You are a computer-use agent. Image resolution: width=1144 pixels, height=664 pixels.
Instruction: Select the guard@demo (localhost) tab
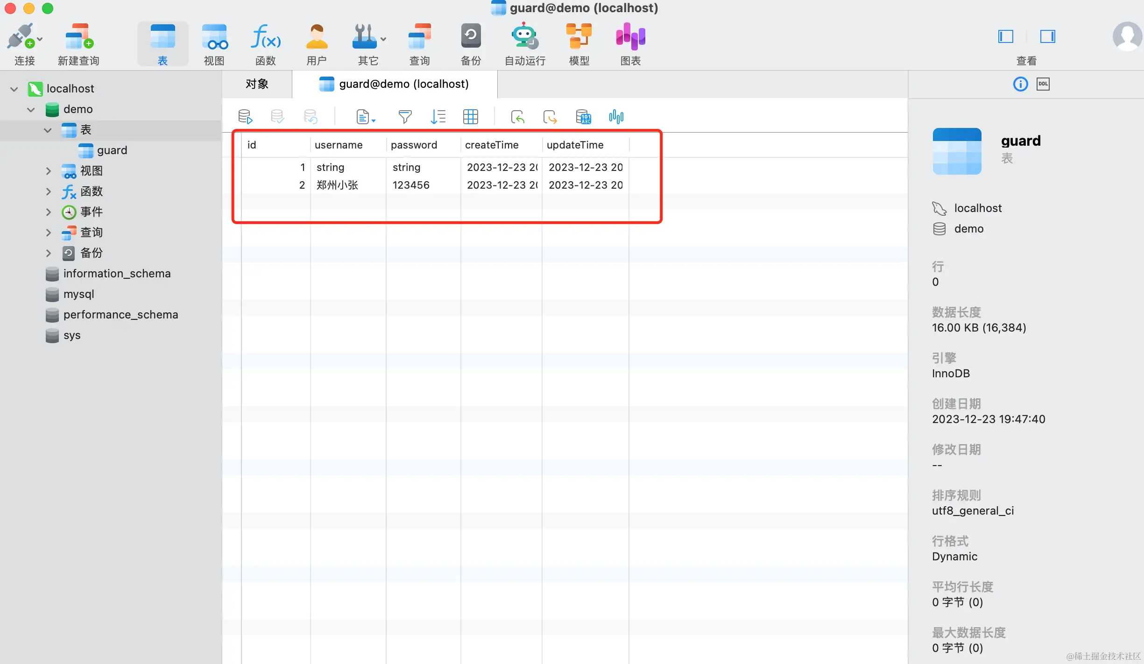click(x=395, y=84)
